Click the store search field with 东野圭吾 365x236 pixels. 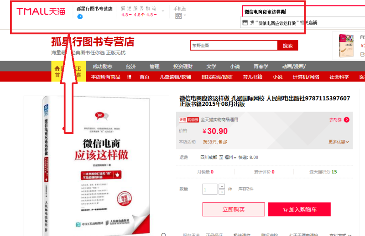(x=234, y=46)
